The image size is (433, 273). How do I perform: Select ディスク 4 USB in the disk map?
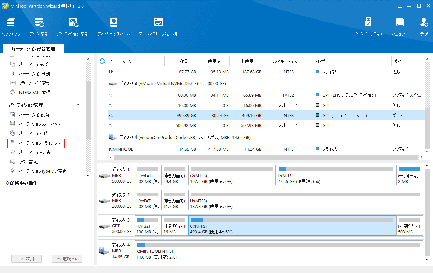coord(116,251)
